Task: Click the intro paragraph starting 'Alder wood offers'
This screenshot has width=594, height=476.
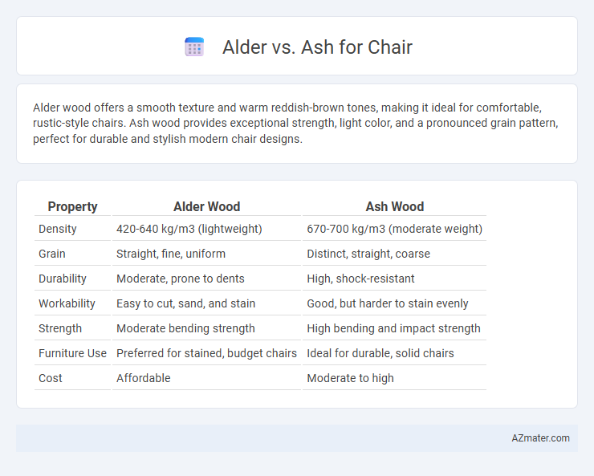Action: [295, 123]
